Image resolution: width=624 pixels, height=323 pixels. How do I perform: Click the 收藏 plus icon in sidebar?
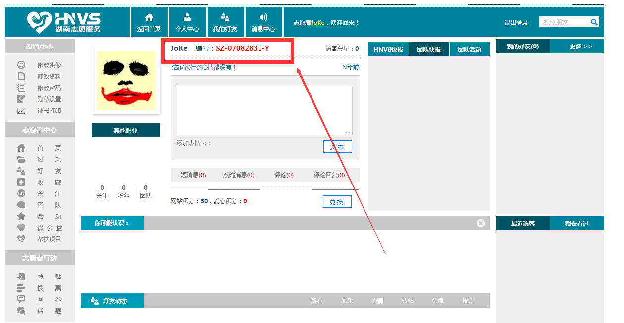[x=21, y=182]
